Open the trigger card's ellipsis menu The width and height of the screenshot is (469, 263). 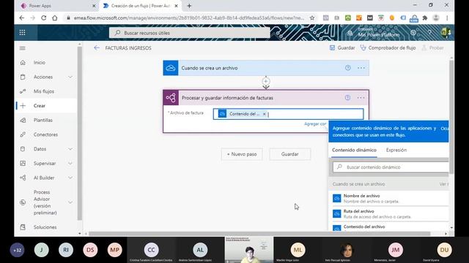click(x=361, y=68)
